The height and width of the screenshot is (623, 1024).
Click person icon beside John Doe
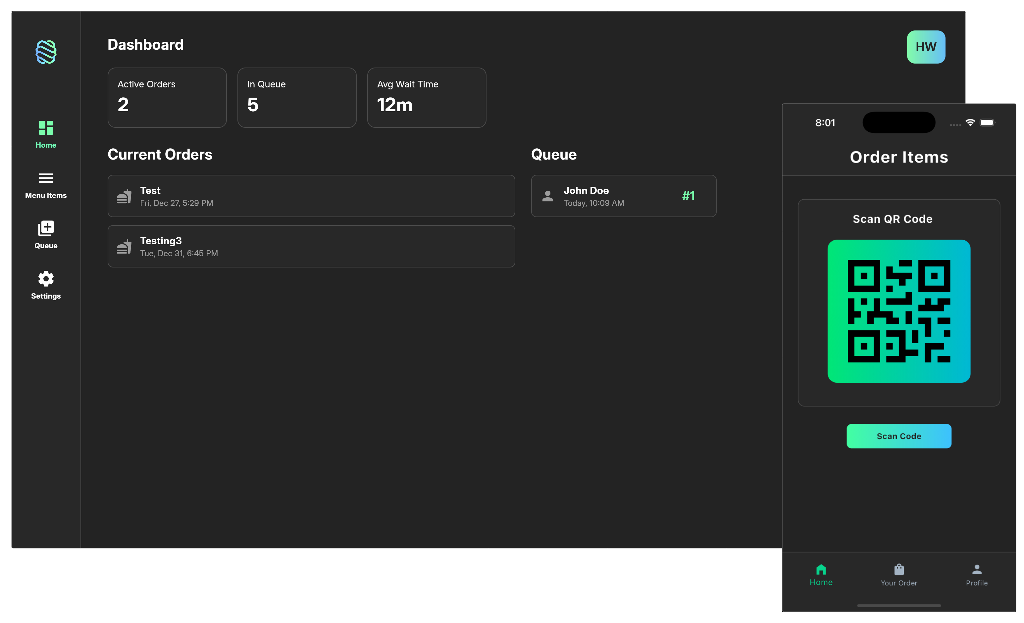[x=548, y=196]
